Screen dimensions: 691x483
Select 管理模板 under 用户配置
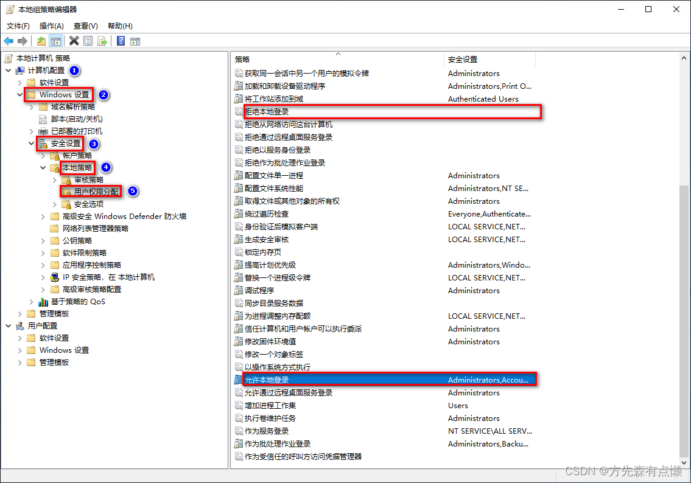(54, 363)
